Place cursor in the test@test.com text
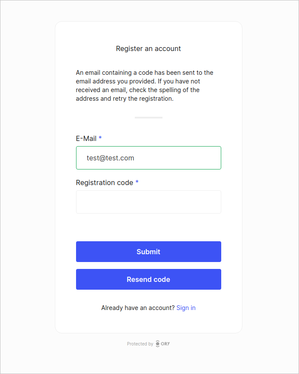 tap(110, 158)
